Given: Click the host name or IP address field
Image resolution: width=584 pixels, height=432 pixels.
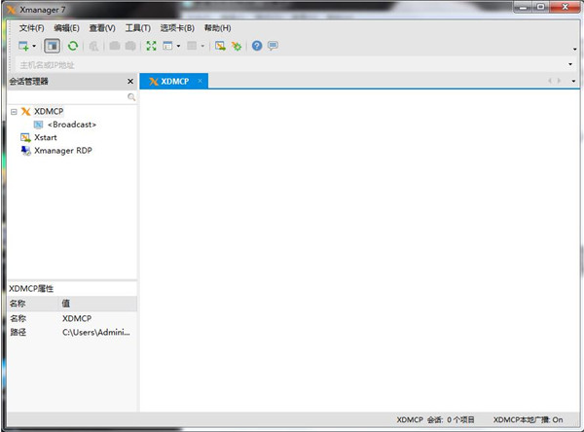Looking at the screenshot, I should point(290,65).
